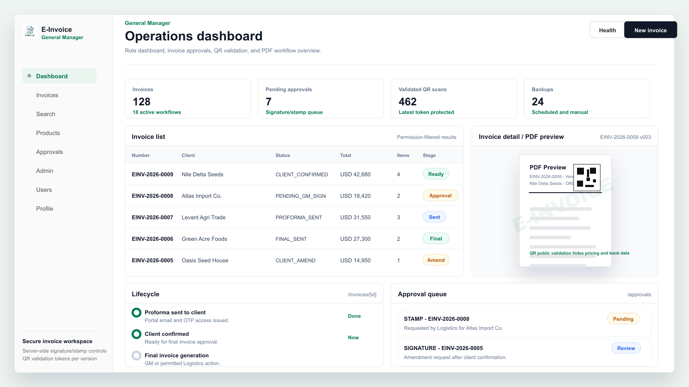Click the Ready stage badge
The width and height of the screenshot is (689, 387).
436,174
